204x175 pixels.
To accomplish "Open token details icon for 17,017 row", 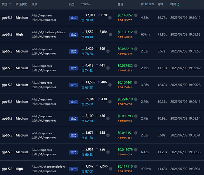I will coord(110,17).
